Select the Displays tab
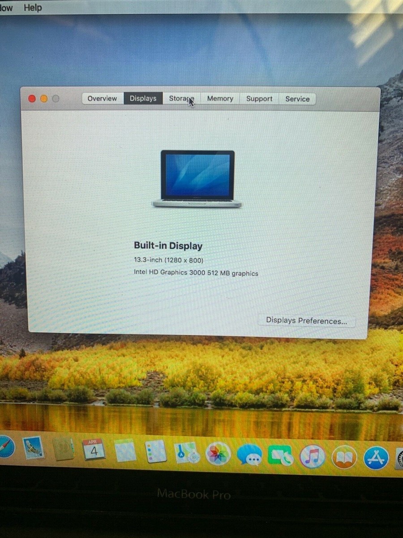This screenshot has height=538, width=403. click(143, 99)
